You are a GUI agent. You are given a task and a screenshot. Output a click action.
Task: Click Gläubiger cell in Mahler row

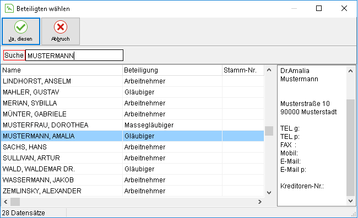(172, 92)
